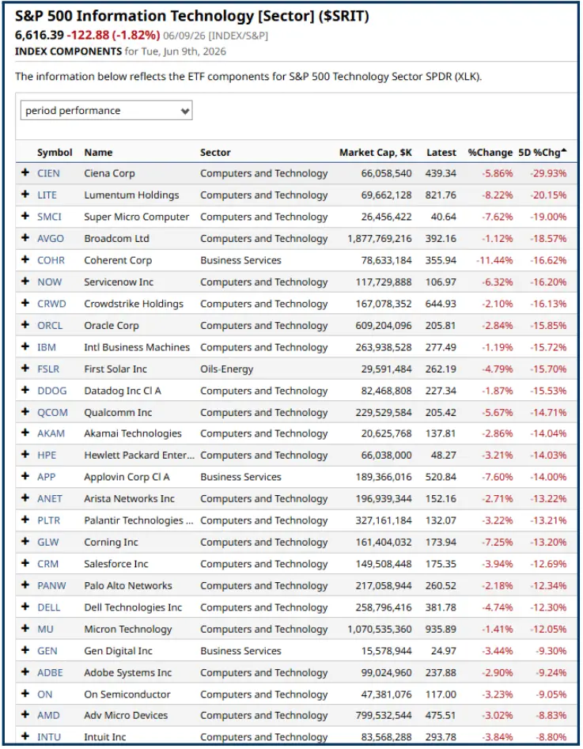This screenshot has width=583, height=749.
Task: Expand the CRWD row plus icon
Action: 25,303
